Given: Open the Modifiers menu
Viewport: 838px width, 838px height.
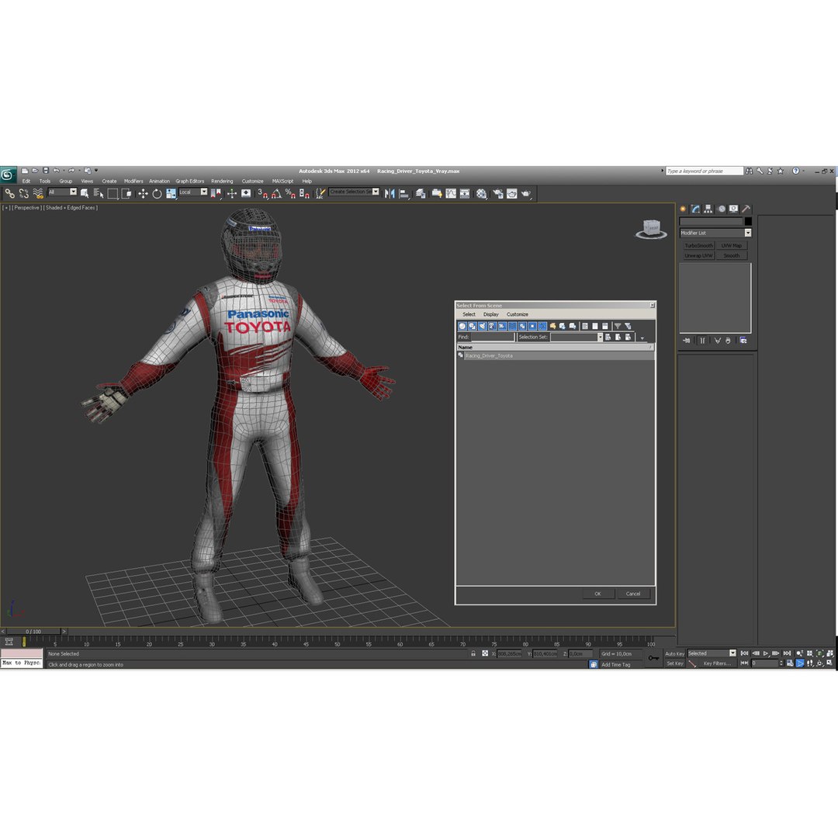Looking at the screenshot, I should pos(133,181).
